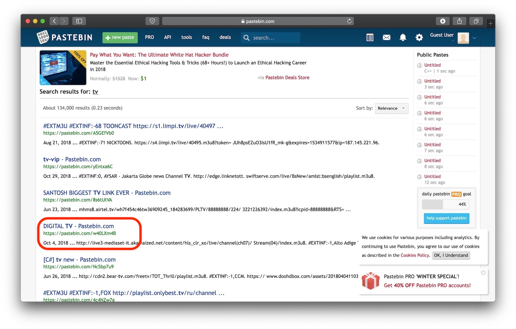This screenshot has width=516, height=329.
Task: Click the search magnifier icon
Action: [246, 38]
